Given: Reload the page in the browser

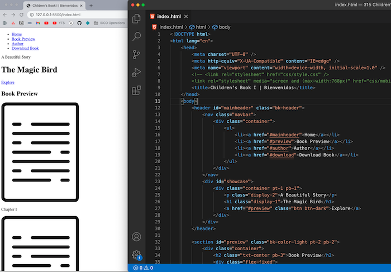Looking at the screenshot, I should coord(21,15).
